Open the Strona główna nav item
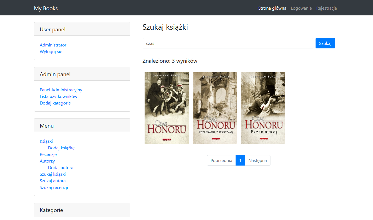The width and height of the screenshot is (373, 220). [x=272, y=8]
